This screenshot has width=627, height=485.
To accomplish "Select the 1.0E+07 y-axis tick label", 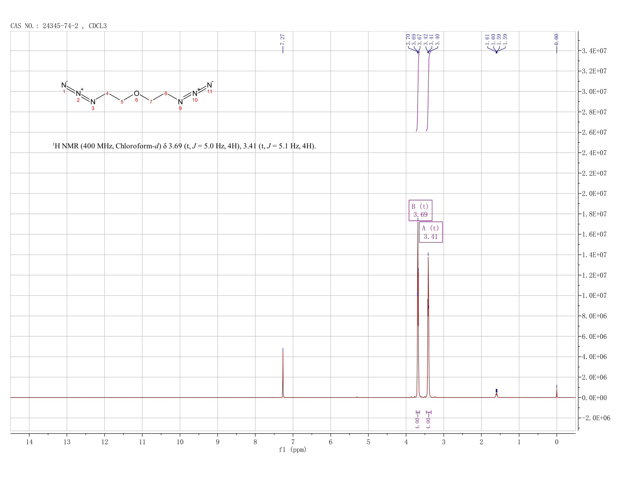I will 594,296.
